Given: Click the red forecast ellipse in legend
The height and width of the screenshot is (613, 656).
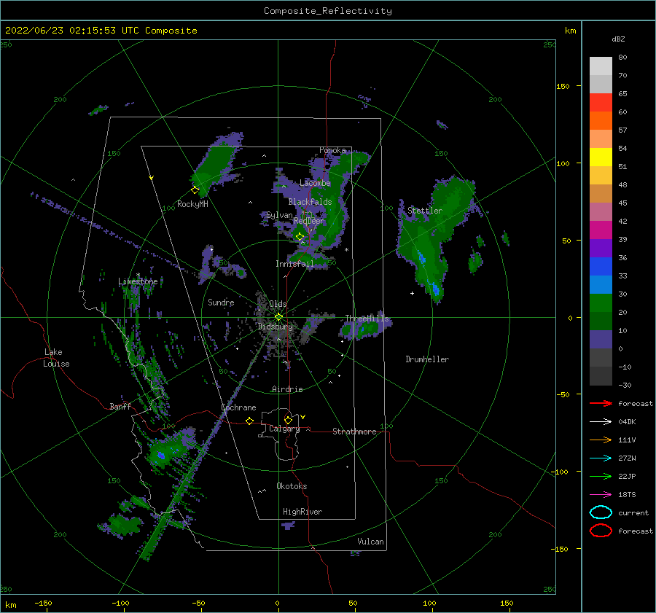Looking at the screenshot, I should coord(601,531).
